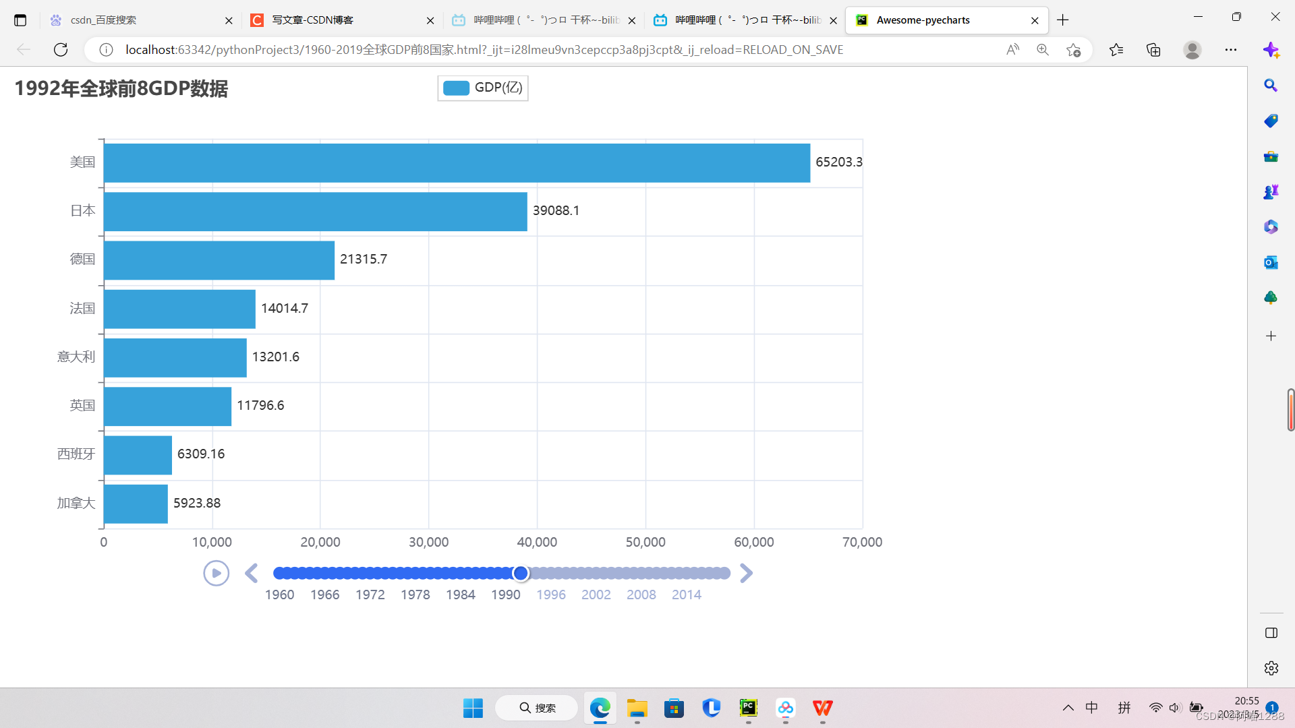The image size is (1295, 728).
Task: Open the read aloud icon in address bar
Action: 1012,49
